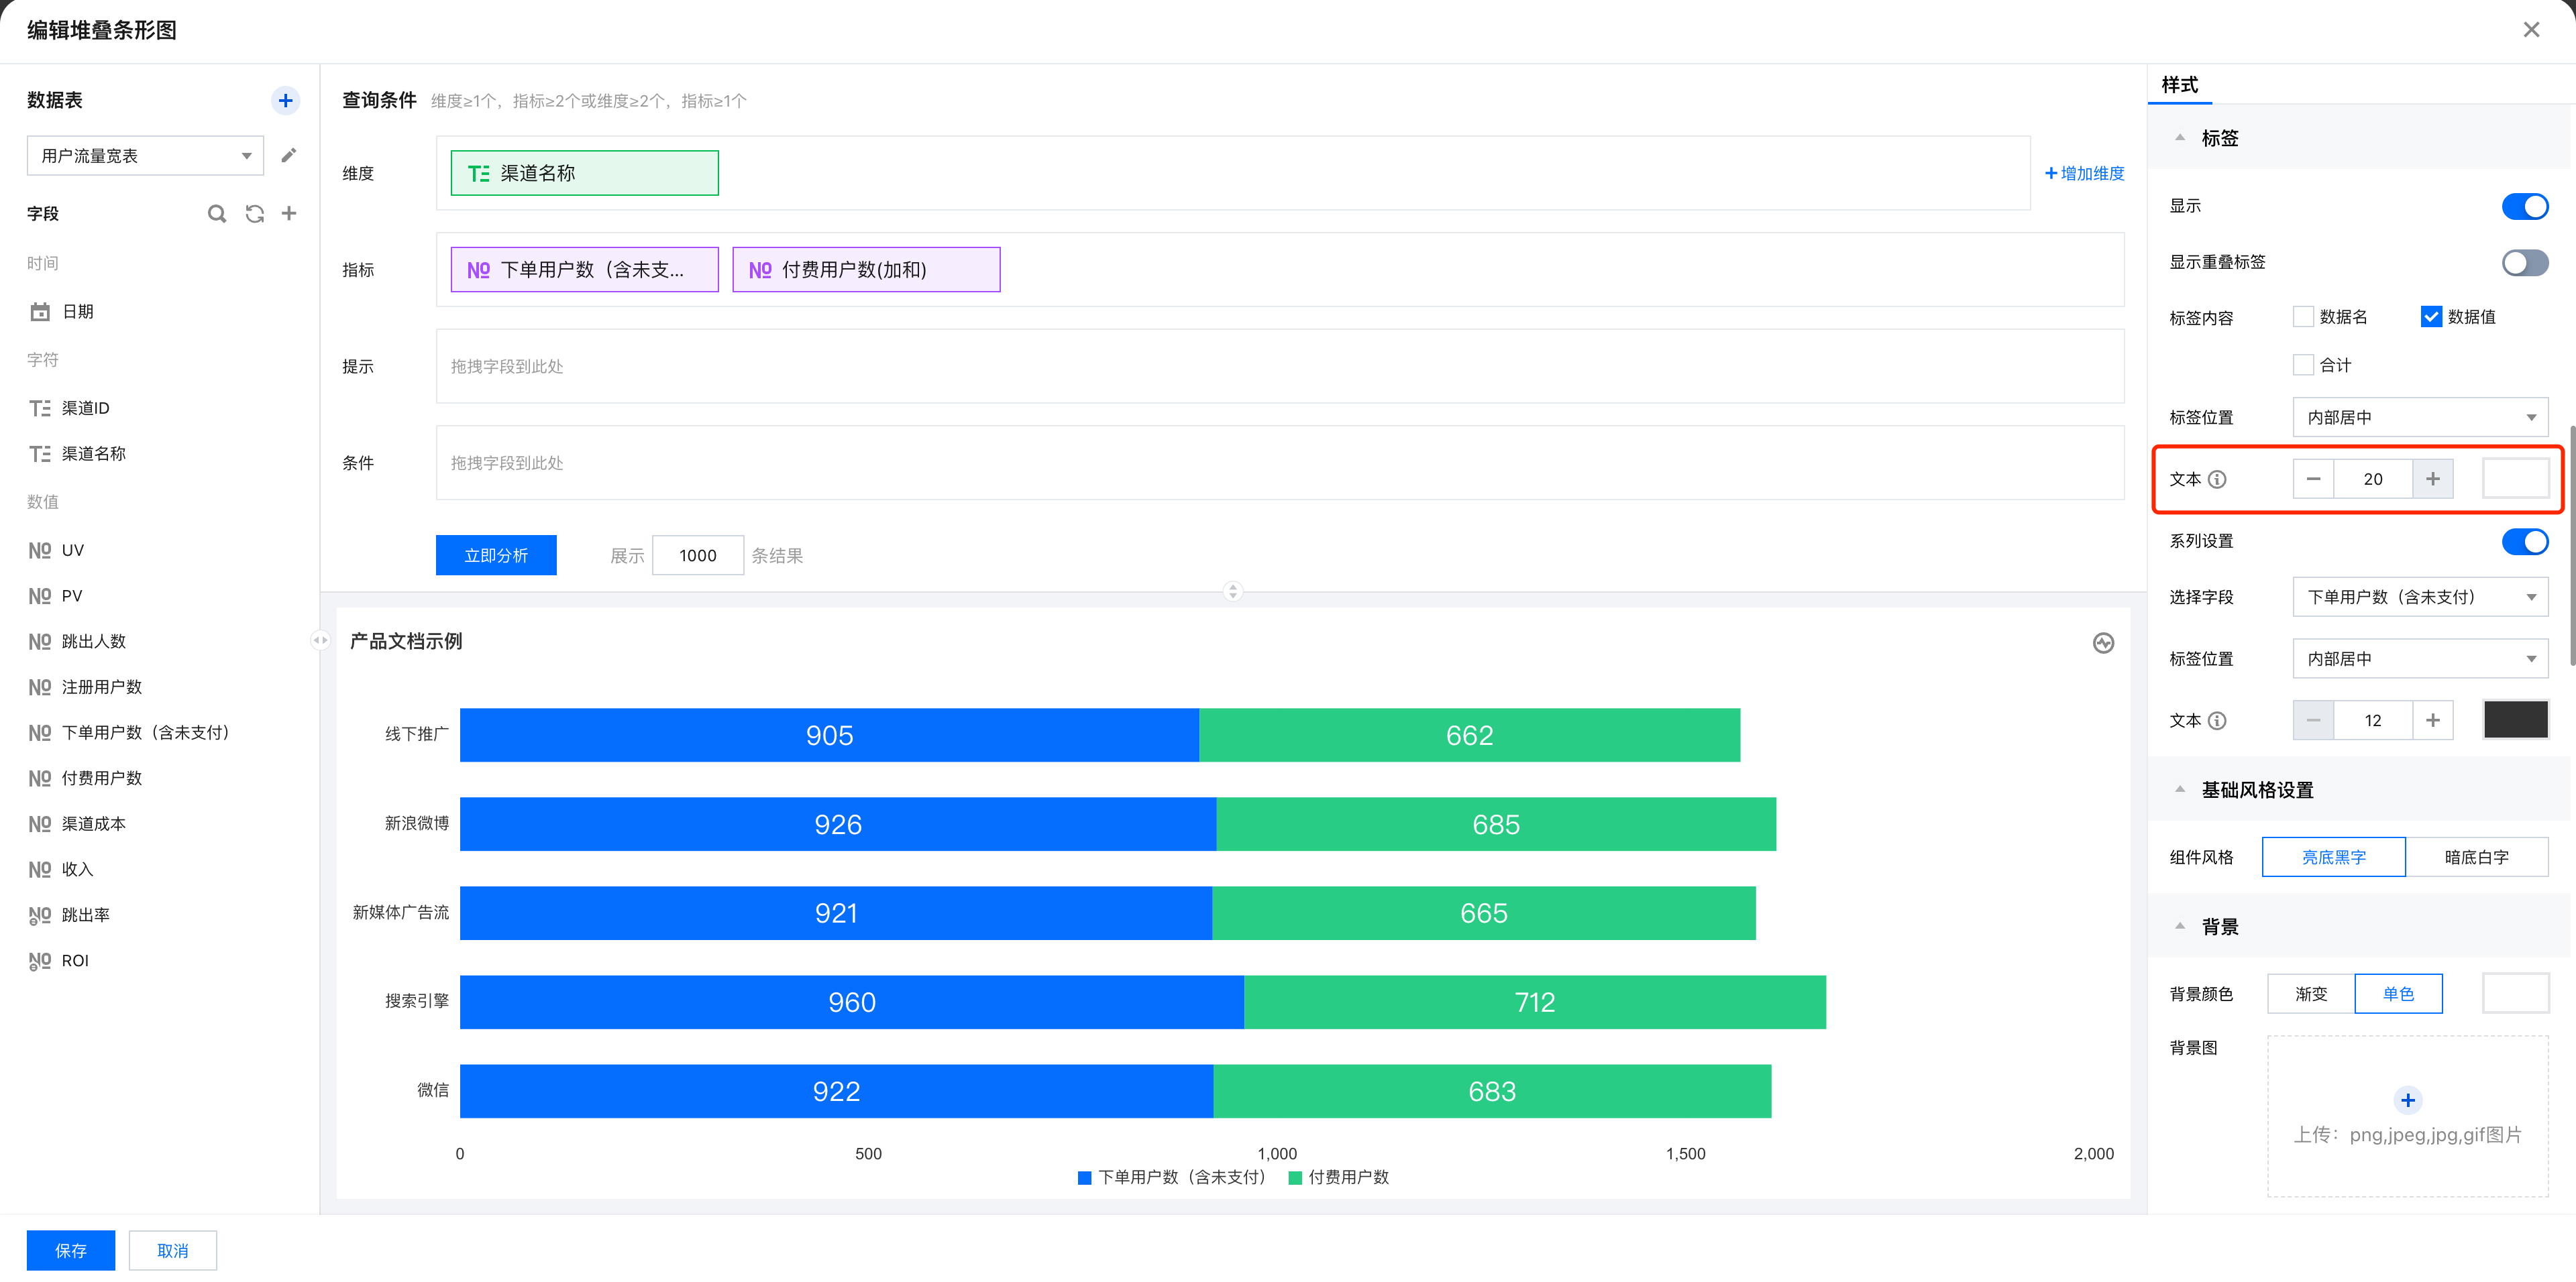Click the add field plus icon in 字段
This screenshot has height=1282, width=2576.
point(289,214)
